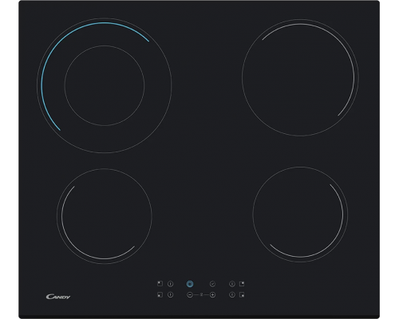Select the front-left zone circle key
The width and height of the screenshot is (399, 319).
click(171, 294)
